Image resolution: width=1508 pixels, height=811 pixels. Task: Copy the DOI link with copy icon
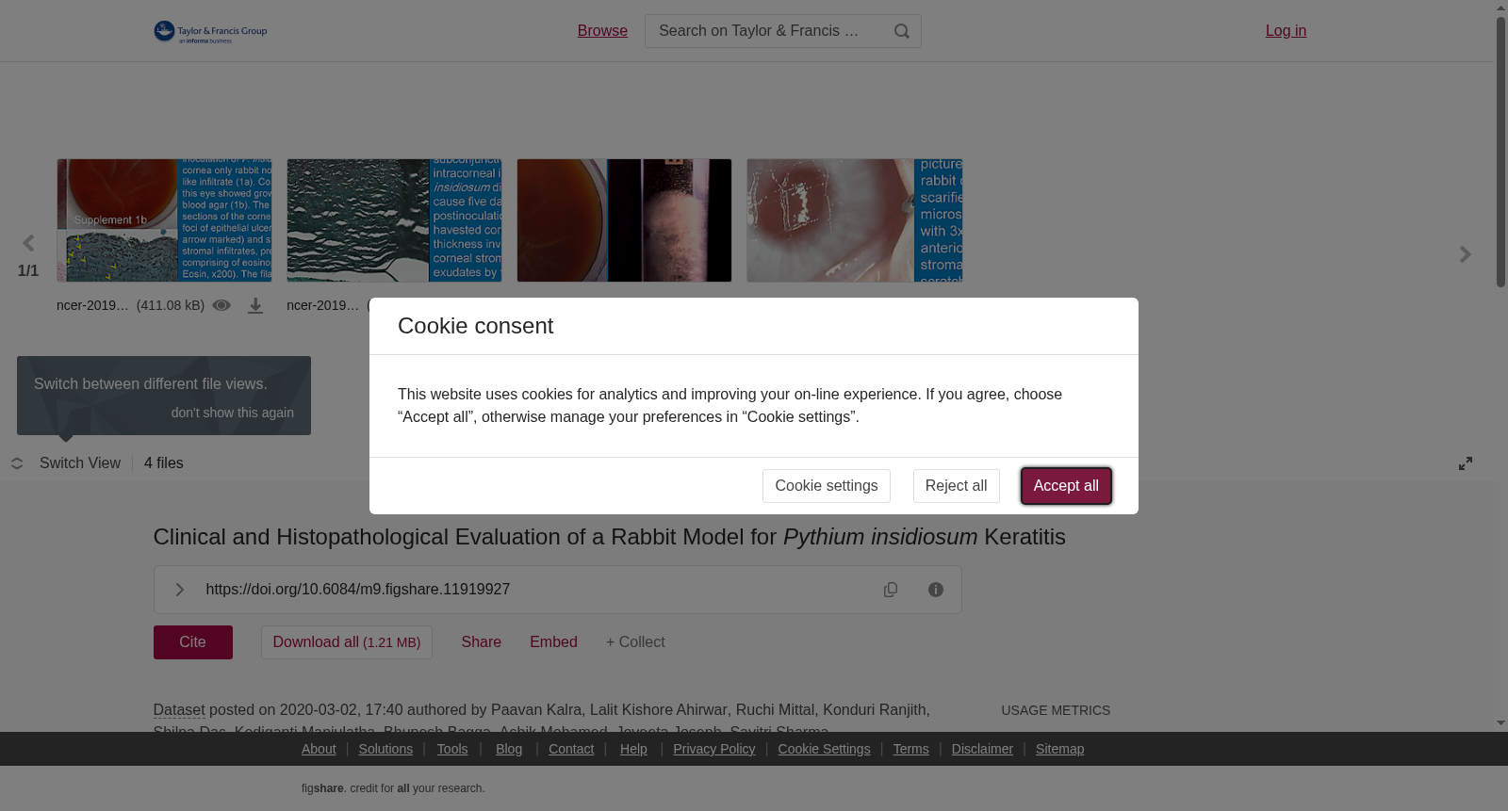click(891, 590)
